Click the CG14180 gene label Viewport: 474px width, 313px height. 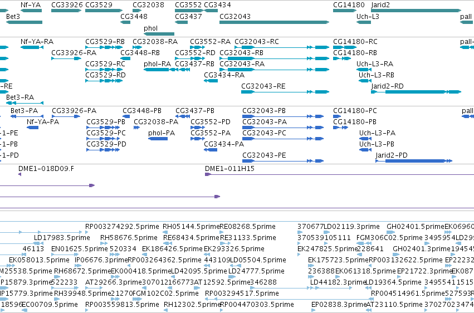pos(349,5)
